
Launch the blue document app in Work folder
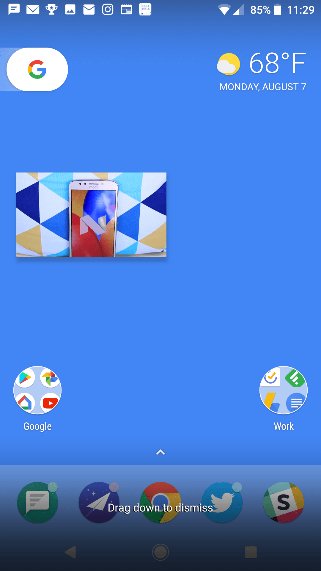coord(296,403)
